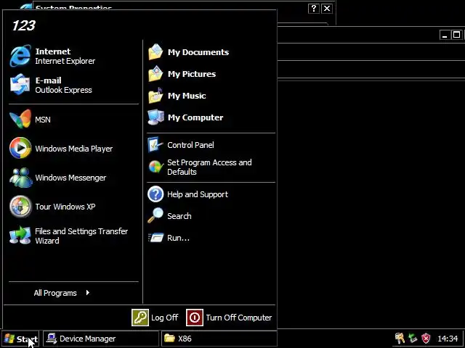Click the Run... label

(x=178, y=238)
